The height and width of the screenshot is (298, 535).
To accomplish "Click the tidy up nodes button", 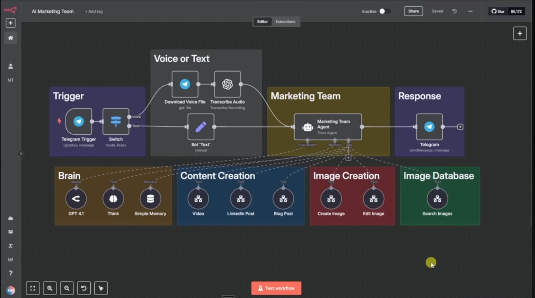I will [x=101, y=288].
